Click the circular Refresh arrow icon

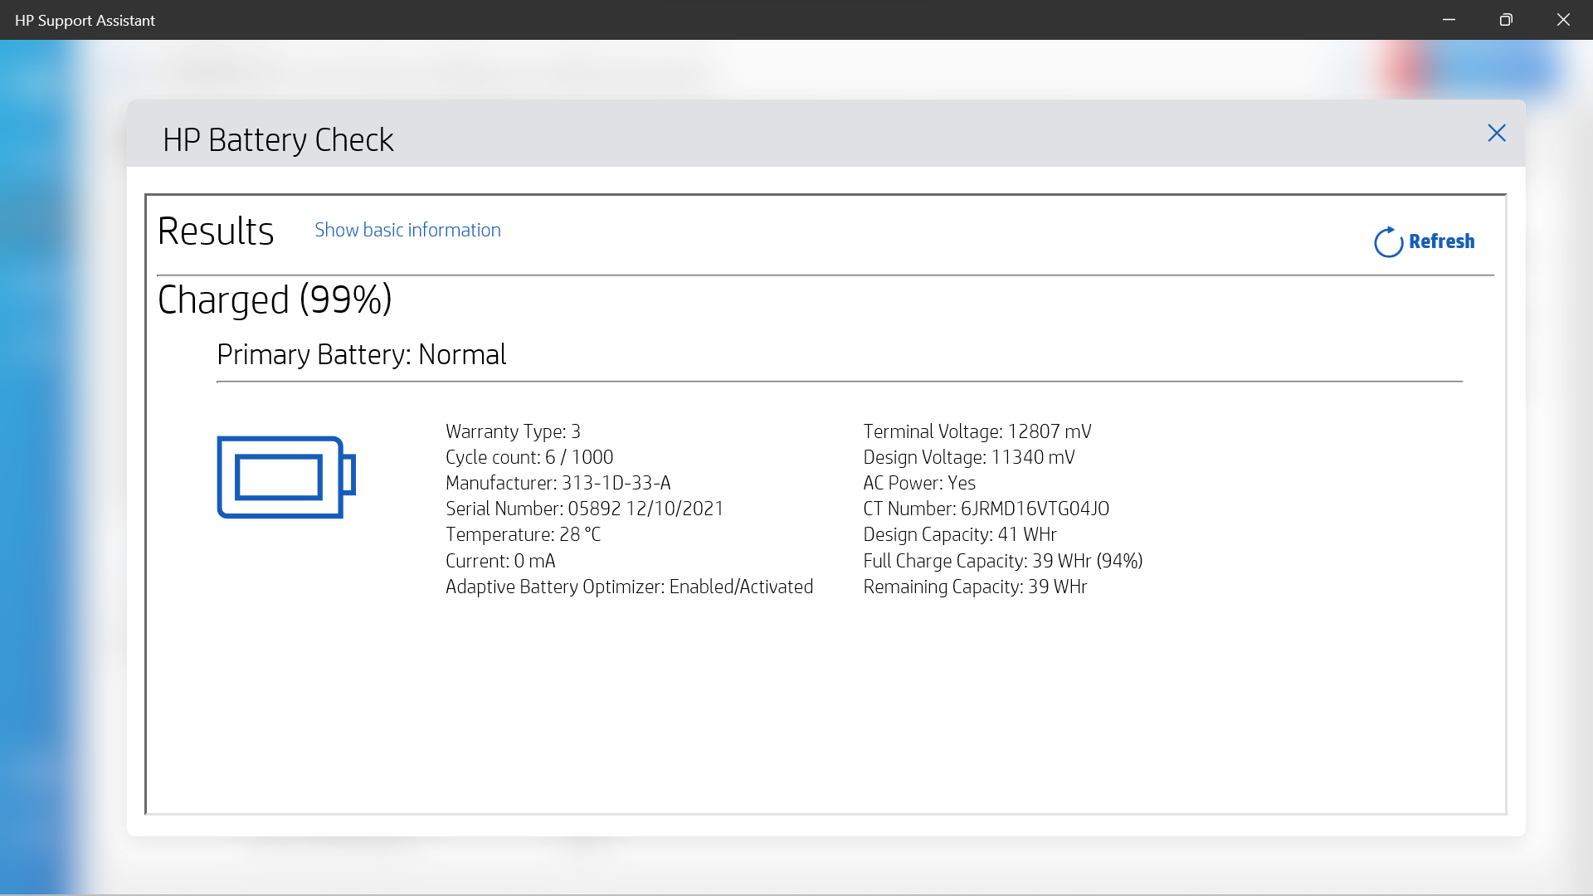pyautogui.click(x=1388, y=242)
